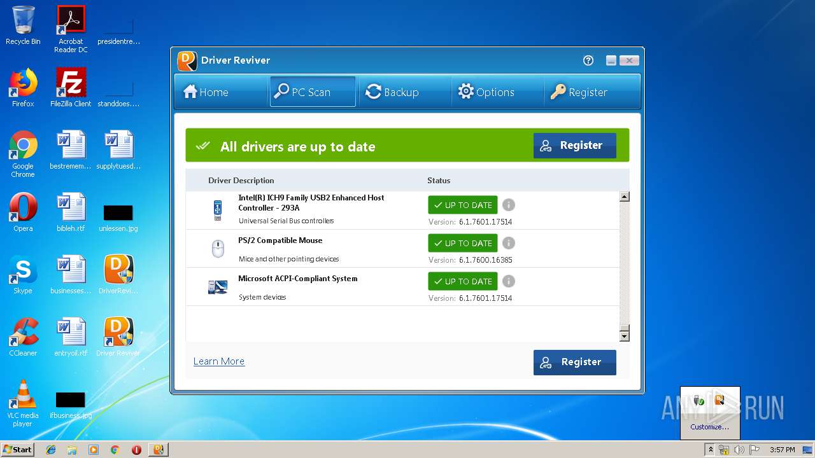Show info for PS/2 Compatible Mouse

(509, 243)
